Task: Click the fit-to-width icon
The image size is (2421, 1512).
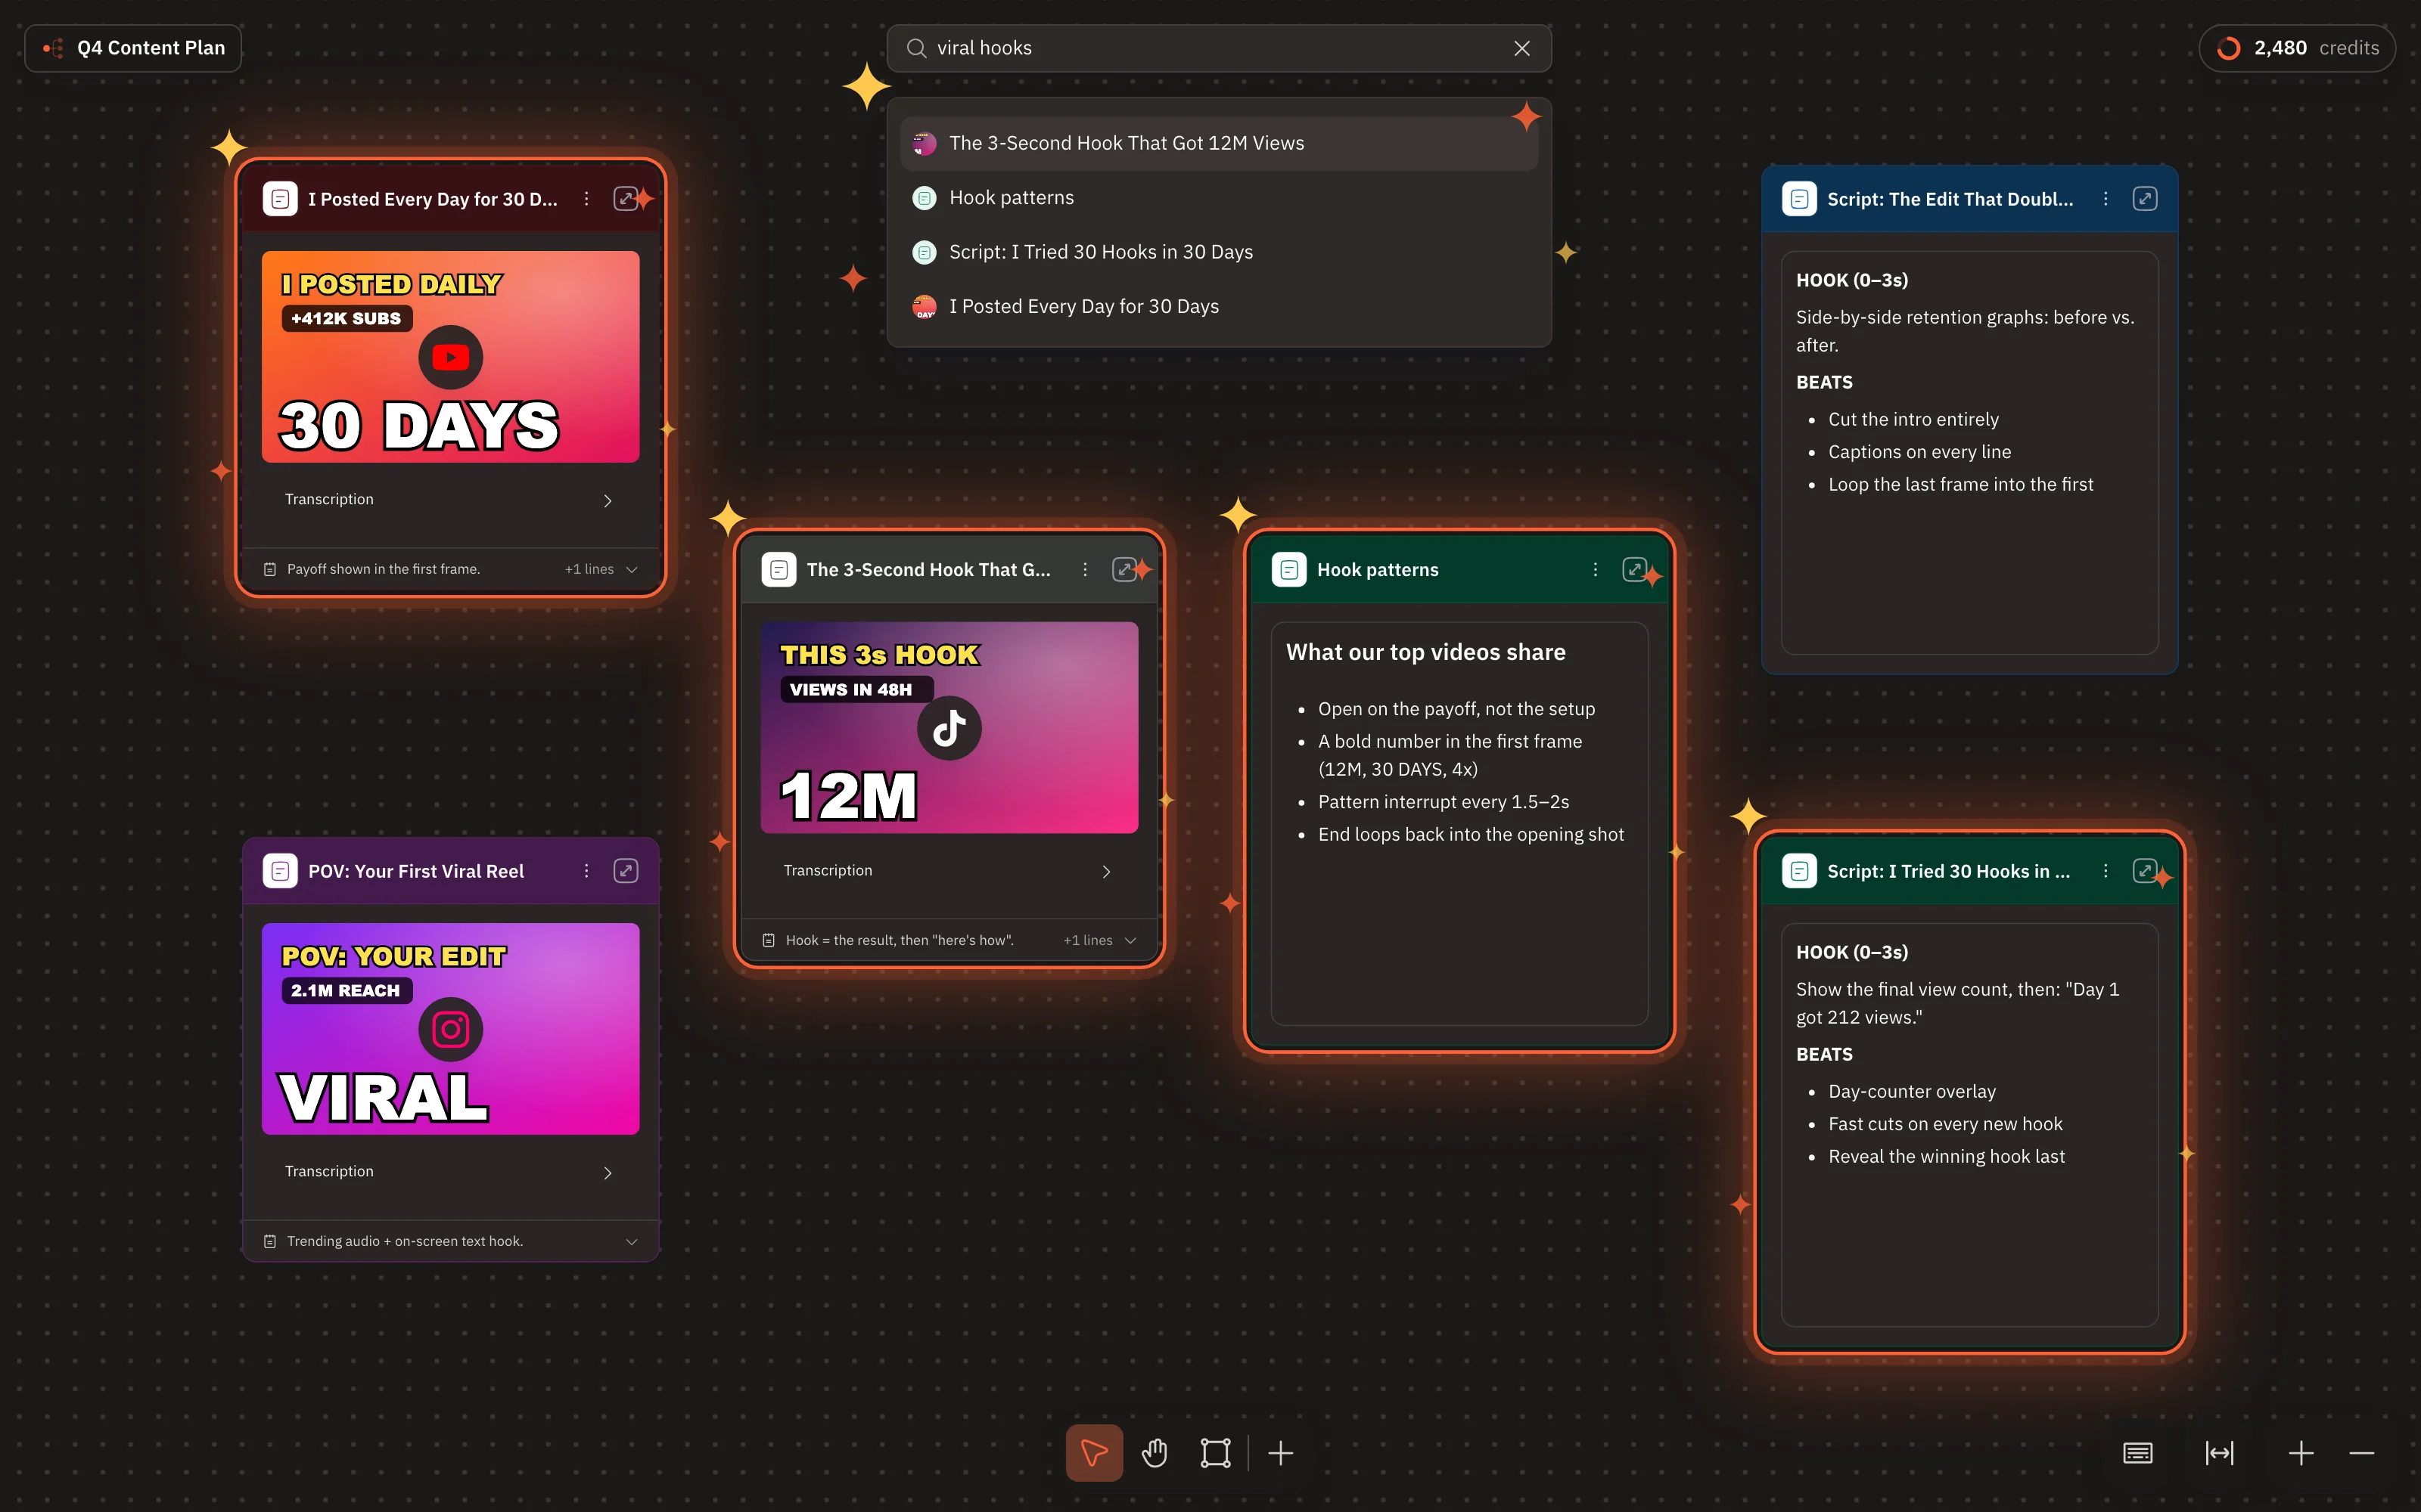Action: (2219, 1452)
